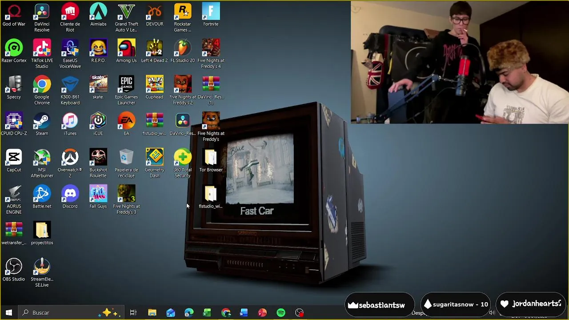The height and width of the screenshot is (320, 569).
Task: Select the Cuphead desktop icon
Action: click(x=155, y=88)
